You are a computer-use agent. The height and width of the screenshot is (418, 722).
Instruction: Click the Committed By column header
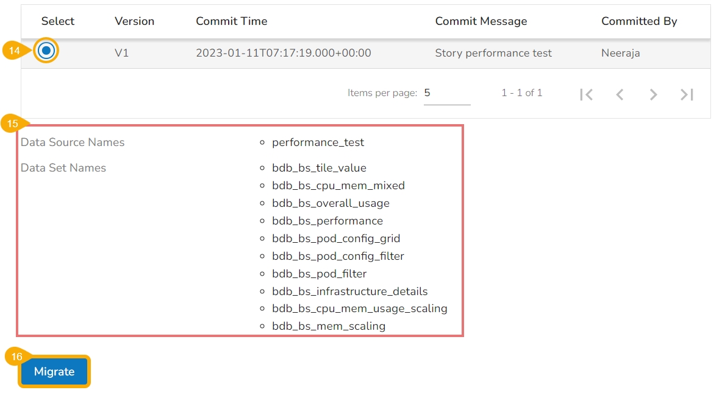click(639, 21)
